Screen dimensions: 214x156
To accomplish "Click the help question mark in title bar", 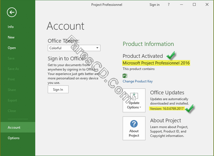I will click(x=169, y=5).
